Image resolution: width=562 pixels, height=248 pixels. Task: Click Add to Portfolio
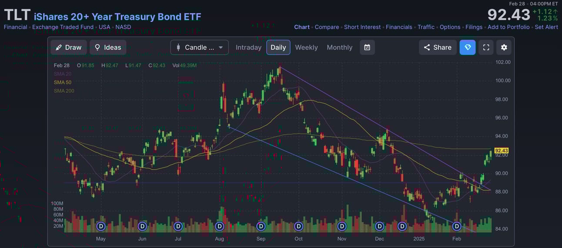pyautogui.click(x=508, y=27)
